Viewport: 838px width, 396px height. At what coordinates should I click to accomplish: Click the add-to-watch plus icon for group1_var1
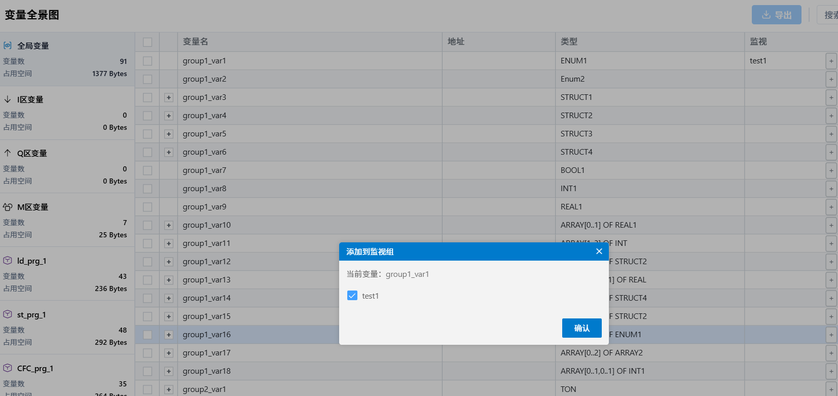click(x=831, y=61)
